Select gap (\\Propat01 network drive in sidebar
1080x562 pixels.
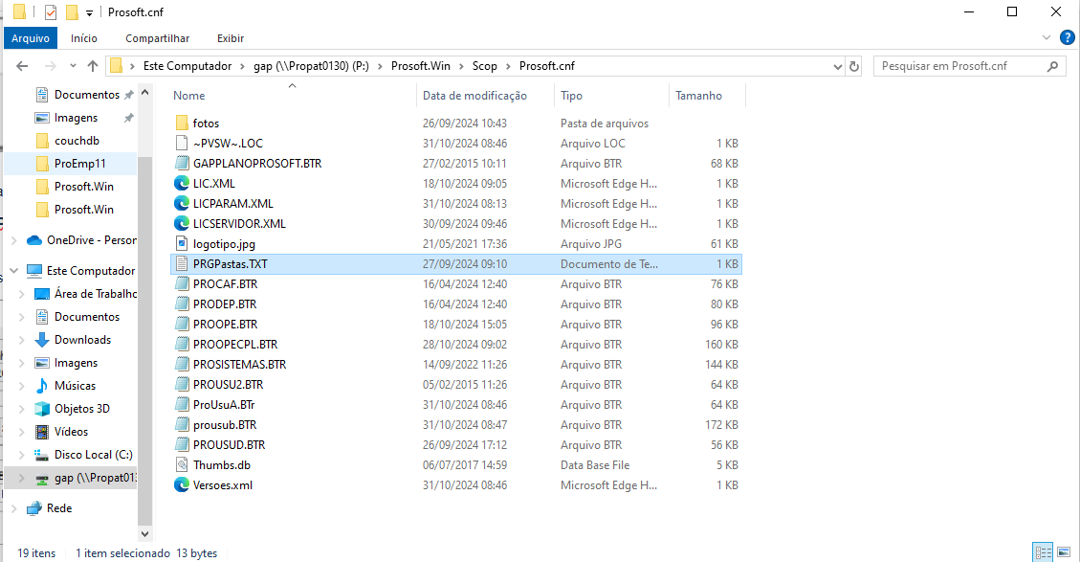coord(70,478)
